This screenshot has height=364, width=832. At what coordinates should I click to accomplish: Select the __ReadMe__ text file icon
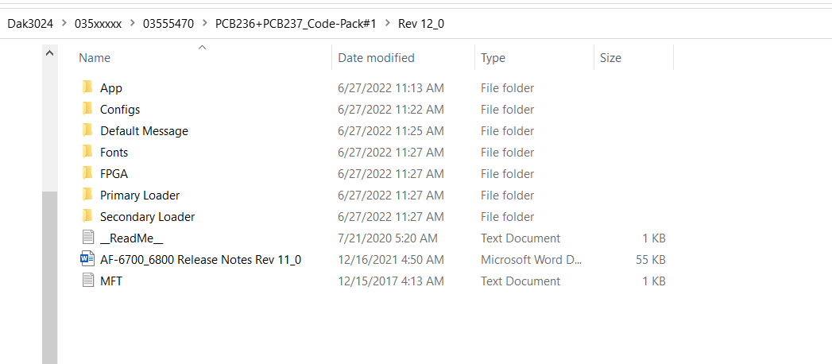[x=87, y=238]
